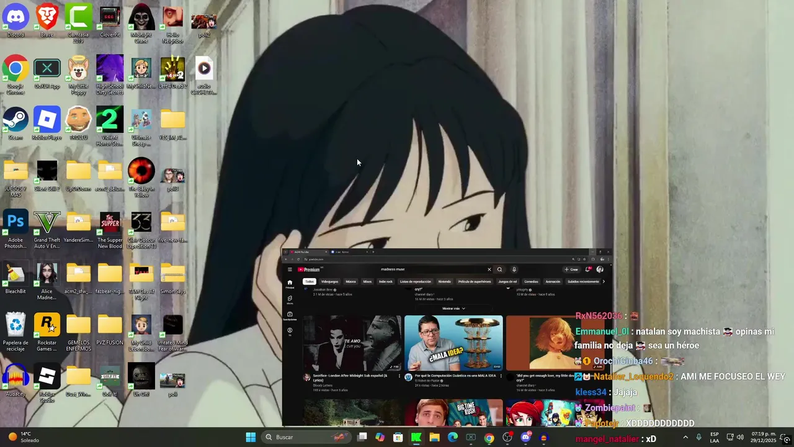Select My Little Puppy icon
The height and width of the screenshot is (447, 794).
pyautogui.click(x=78, y=75)
